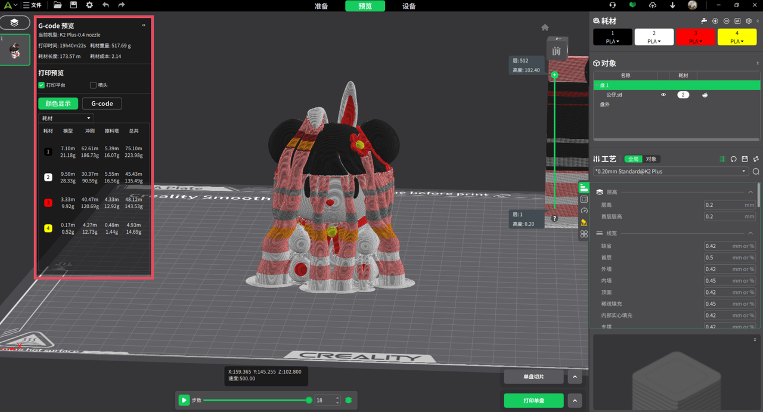Screen dimensions: 763x412
Task: Click the download arrow icon
Action: point(672,5)
